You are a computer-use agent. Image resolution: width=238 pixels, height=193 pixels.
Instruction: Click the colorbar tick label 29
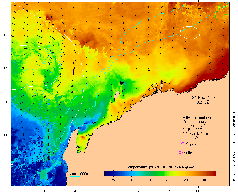pos(186,180)
